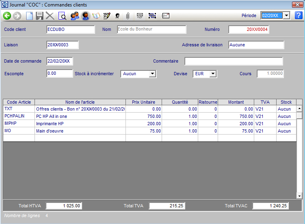Image resolution: width=305 pixels, height=224 pixels.
Task: Select the Main d'oeuvre article name cell
Action: coord(80,131)
